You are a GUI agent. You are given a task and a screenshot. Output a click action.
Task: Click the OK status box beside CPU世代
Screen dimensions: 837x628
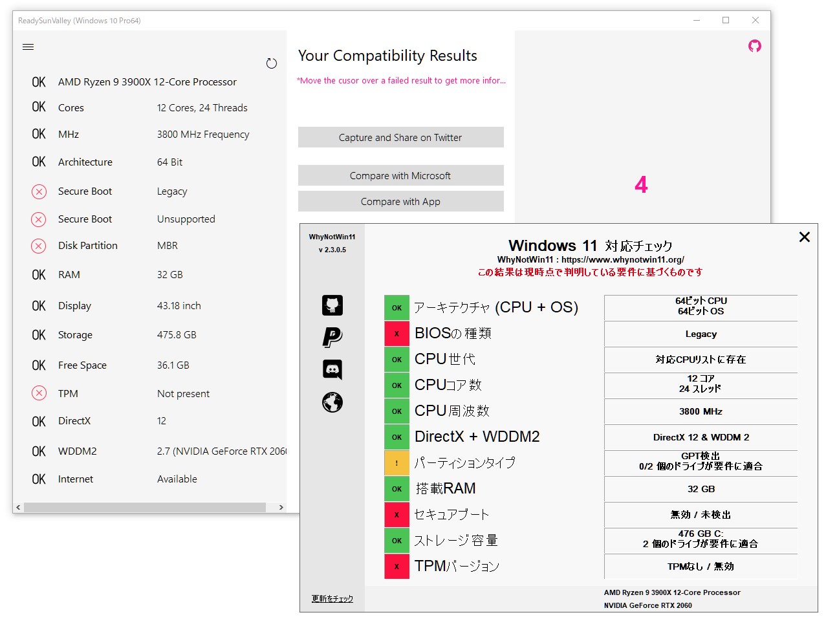click(x=397, y=360)
